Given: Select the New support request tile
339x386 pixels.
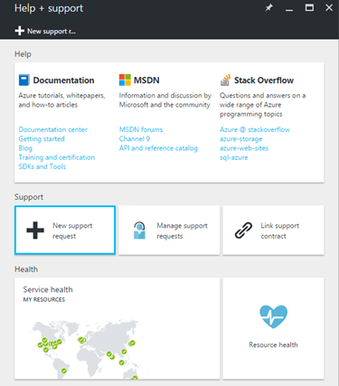Looking at the screenshot, I should click(x=65, y=231).
